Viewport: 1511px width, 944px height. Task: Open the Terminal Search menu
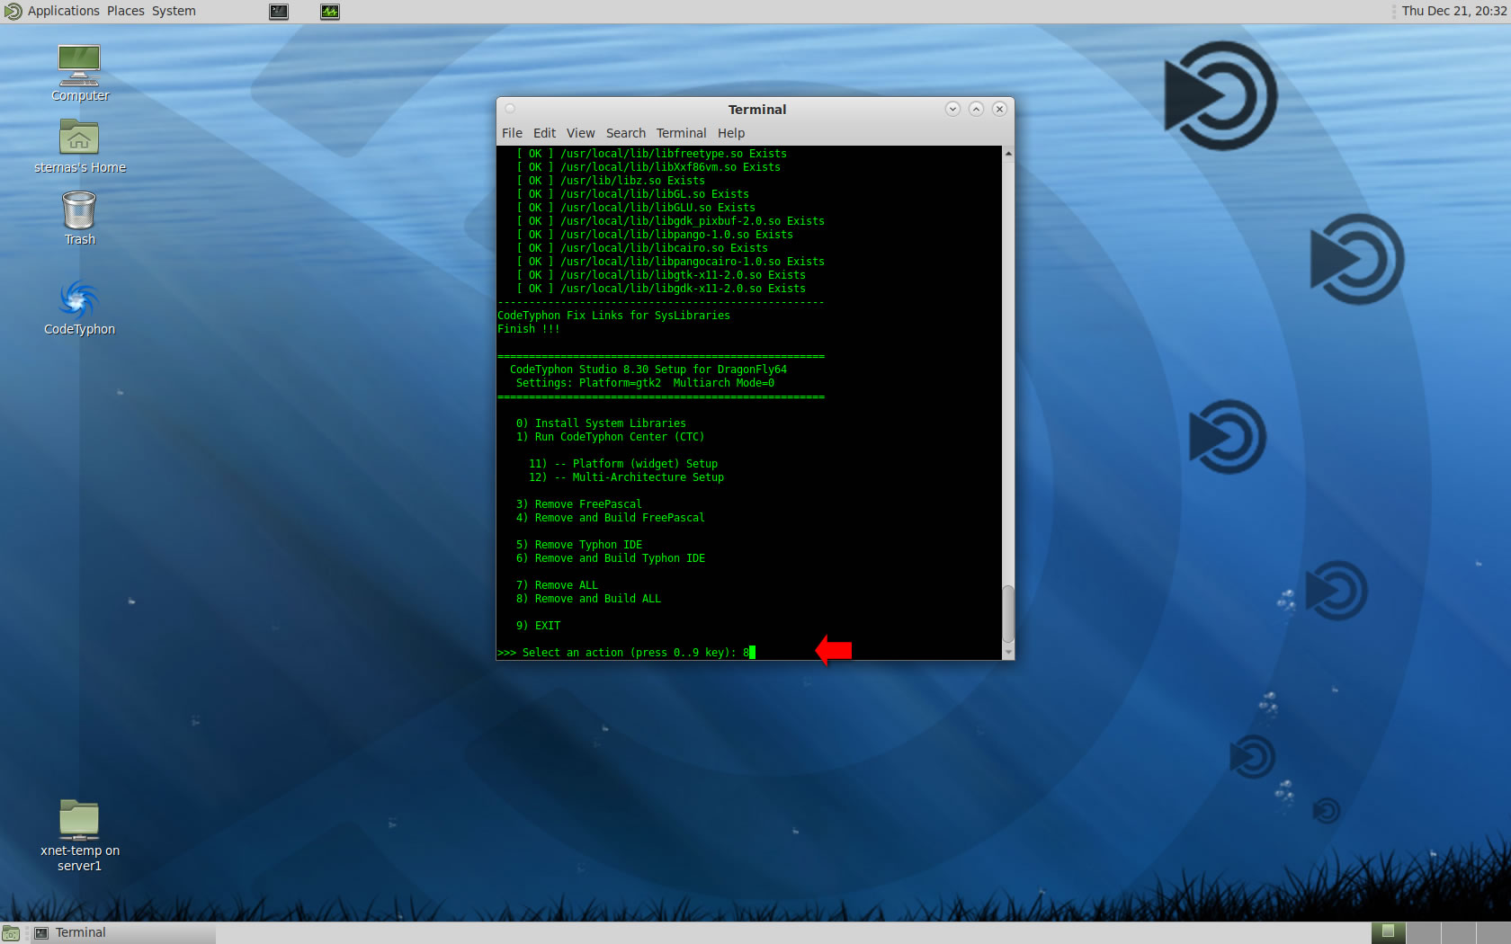point(625,133)
